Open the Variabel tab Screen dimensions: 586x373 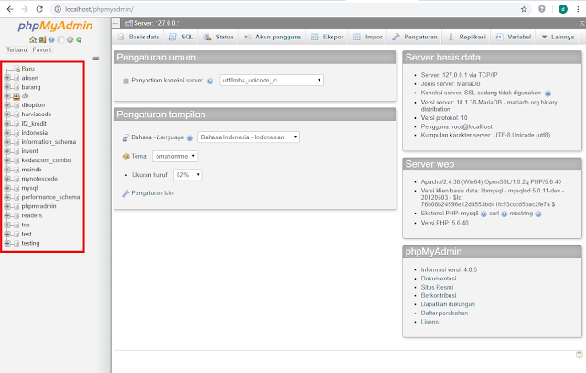(514, 37)
